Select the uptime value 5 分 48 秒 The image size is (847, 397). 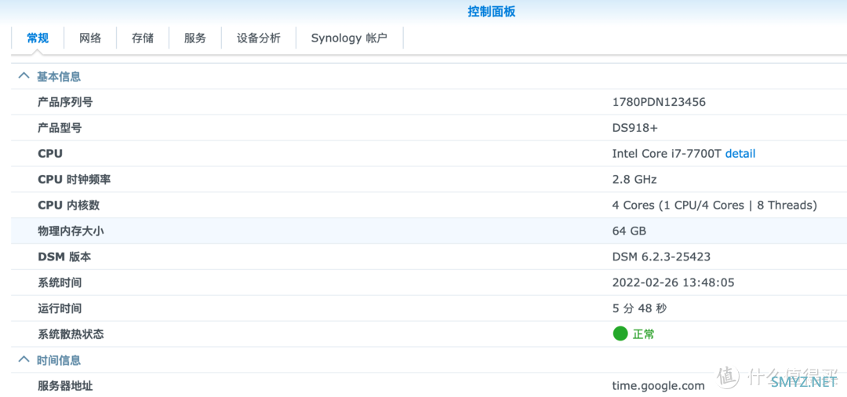[x=640, y=308]
